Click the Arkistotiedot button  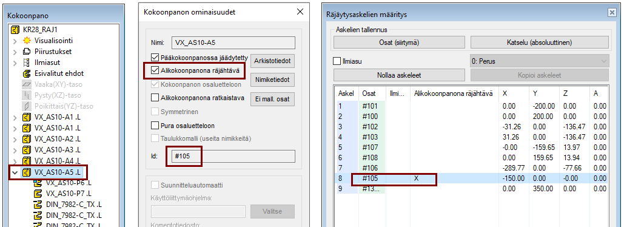pyautogui.click(x=272, y=61)
